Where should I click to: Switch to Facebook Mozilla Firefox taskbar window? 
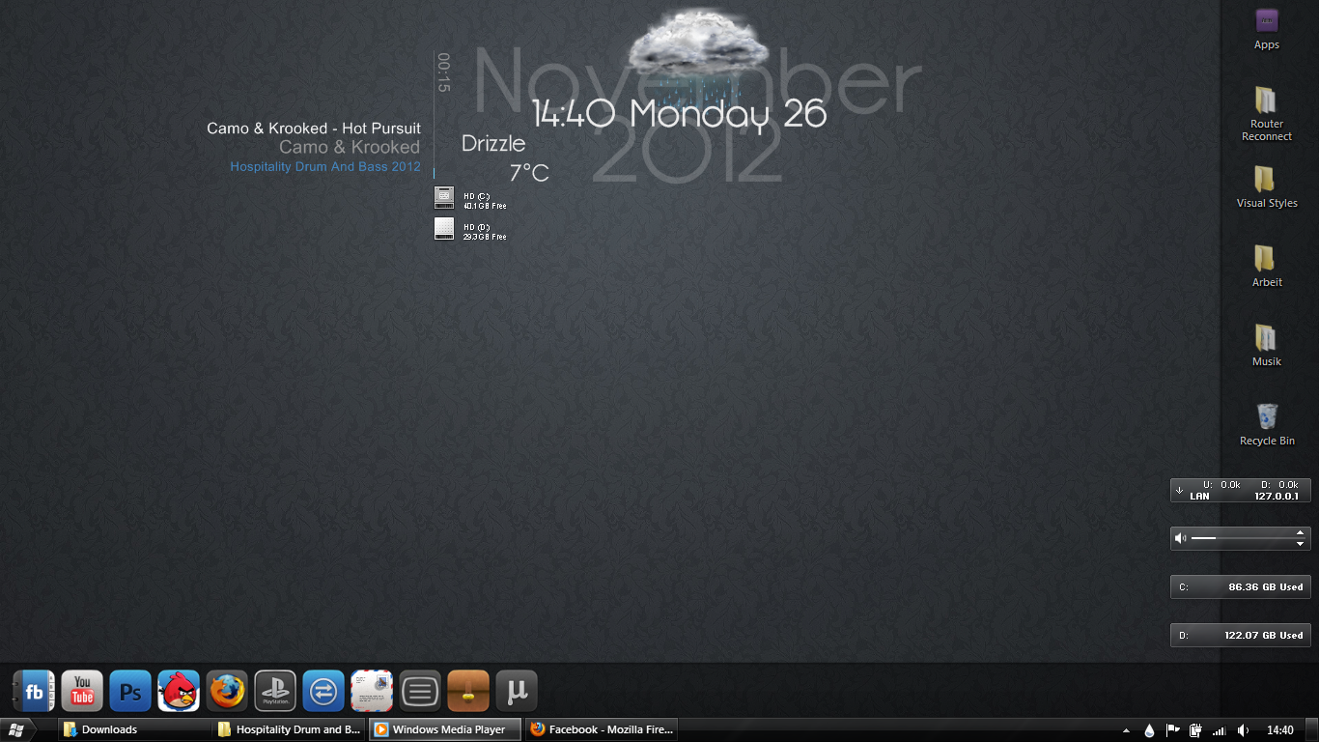[x=602, y=729]
